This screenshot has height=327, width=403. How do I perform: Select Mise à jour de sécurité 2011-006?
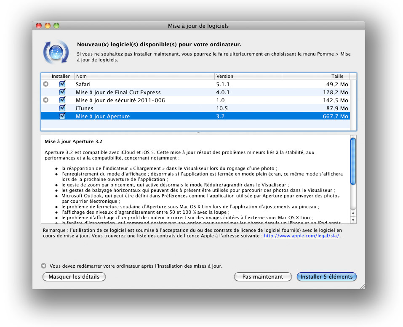(195, 100)
